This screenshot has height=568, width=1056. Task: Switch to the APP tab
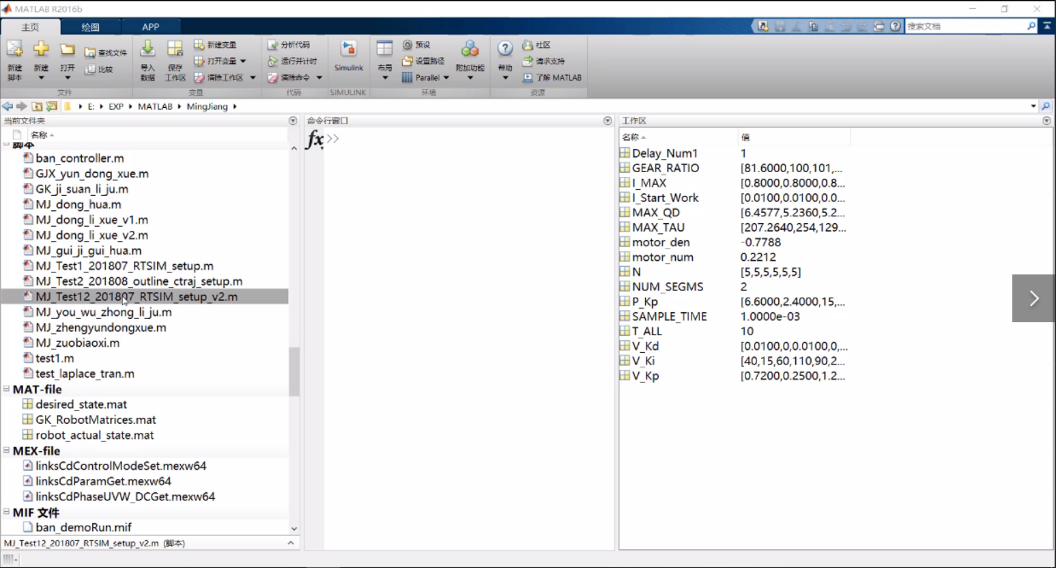[x=150, y=27]
